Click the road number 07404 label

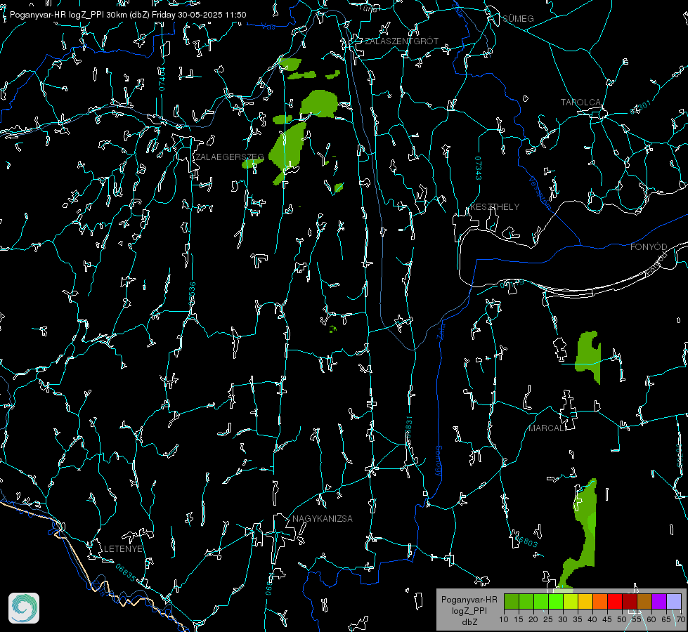[x=162, y=79]
